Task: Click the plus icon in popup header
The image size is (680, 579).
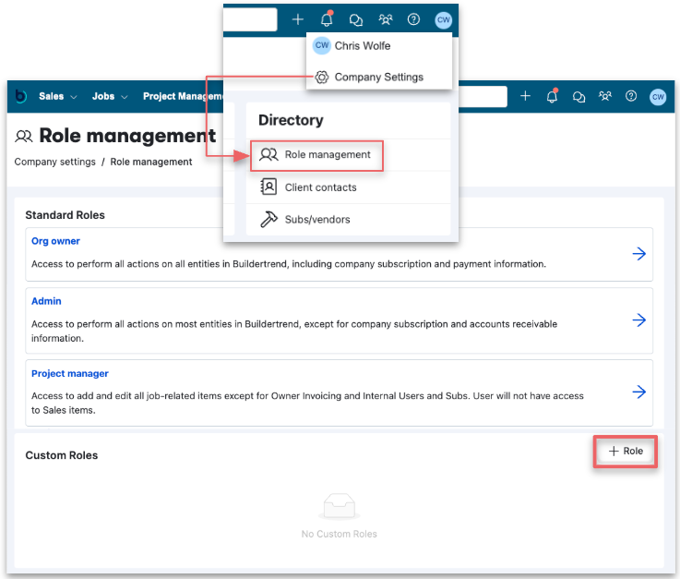Action: coord(298,19)
